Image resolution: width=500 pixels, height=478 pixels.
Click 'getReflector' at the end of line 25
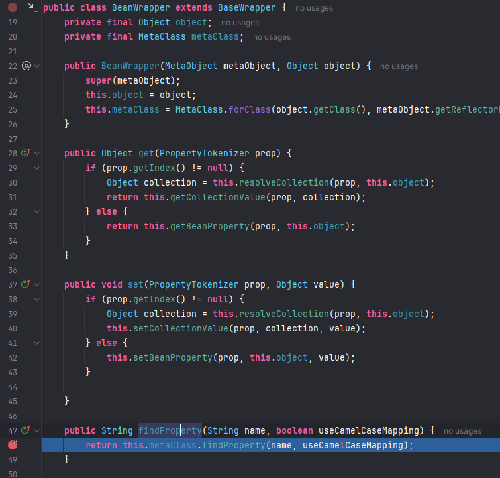[x=467, y=109]
